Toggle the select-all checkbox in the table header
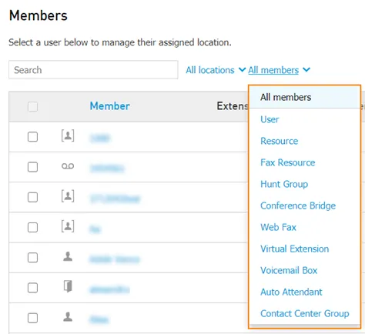 coord(32,106)
